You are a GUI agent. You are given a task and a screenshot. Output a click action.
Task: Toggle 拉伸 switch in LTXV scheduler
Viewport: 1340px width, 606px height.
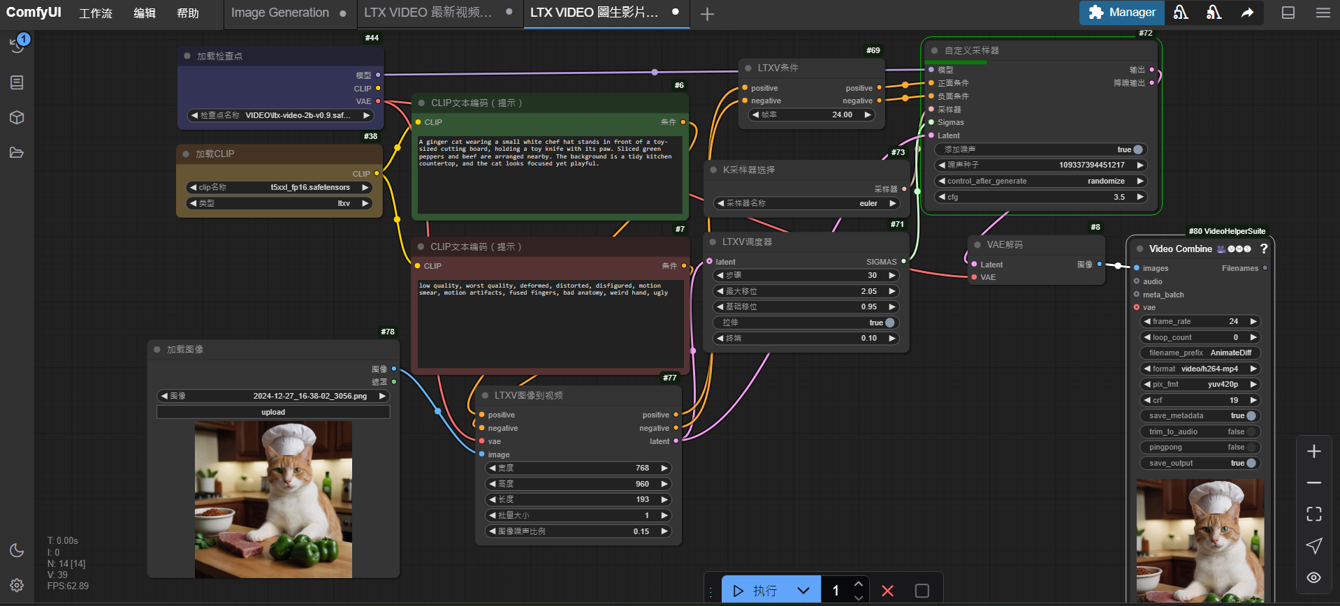(x=889, y=323)
